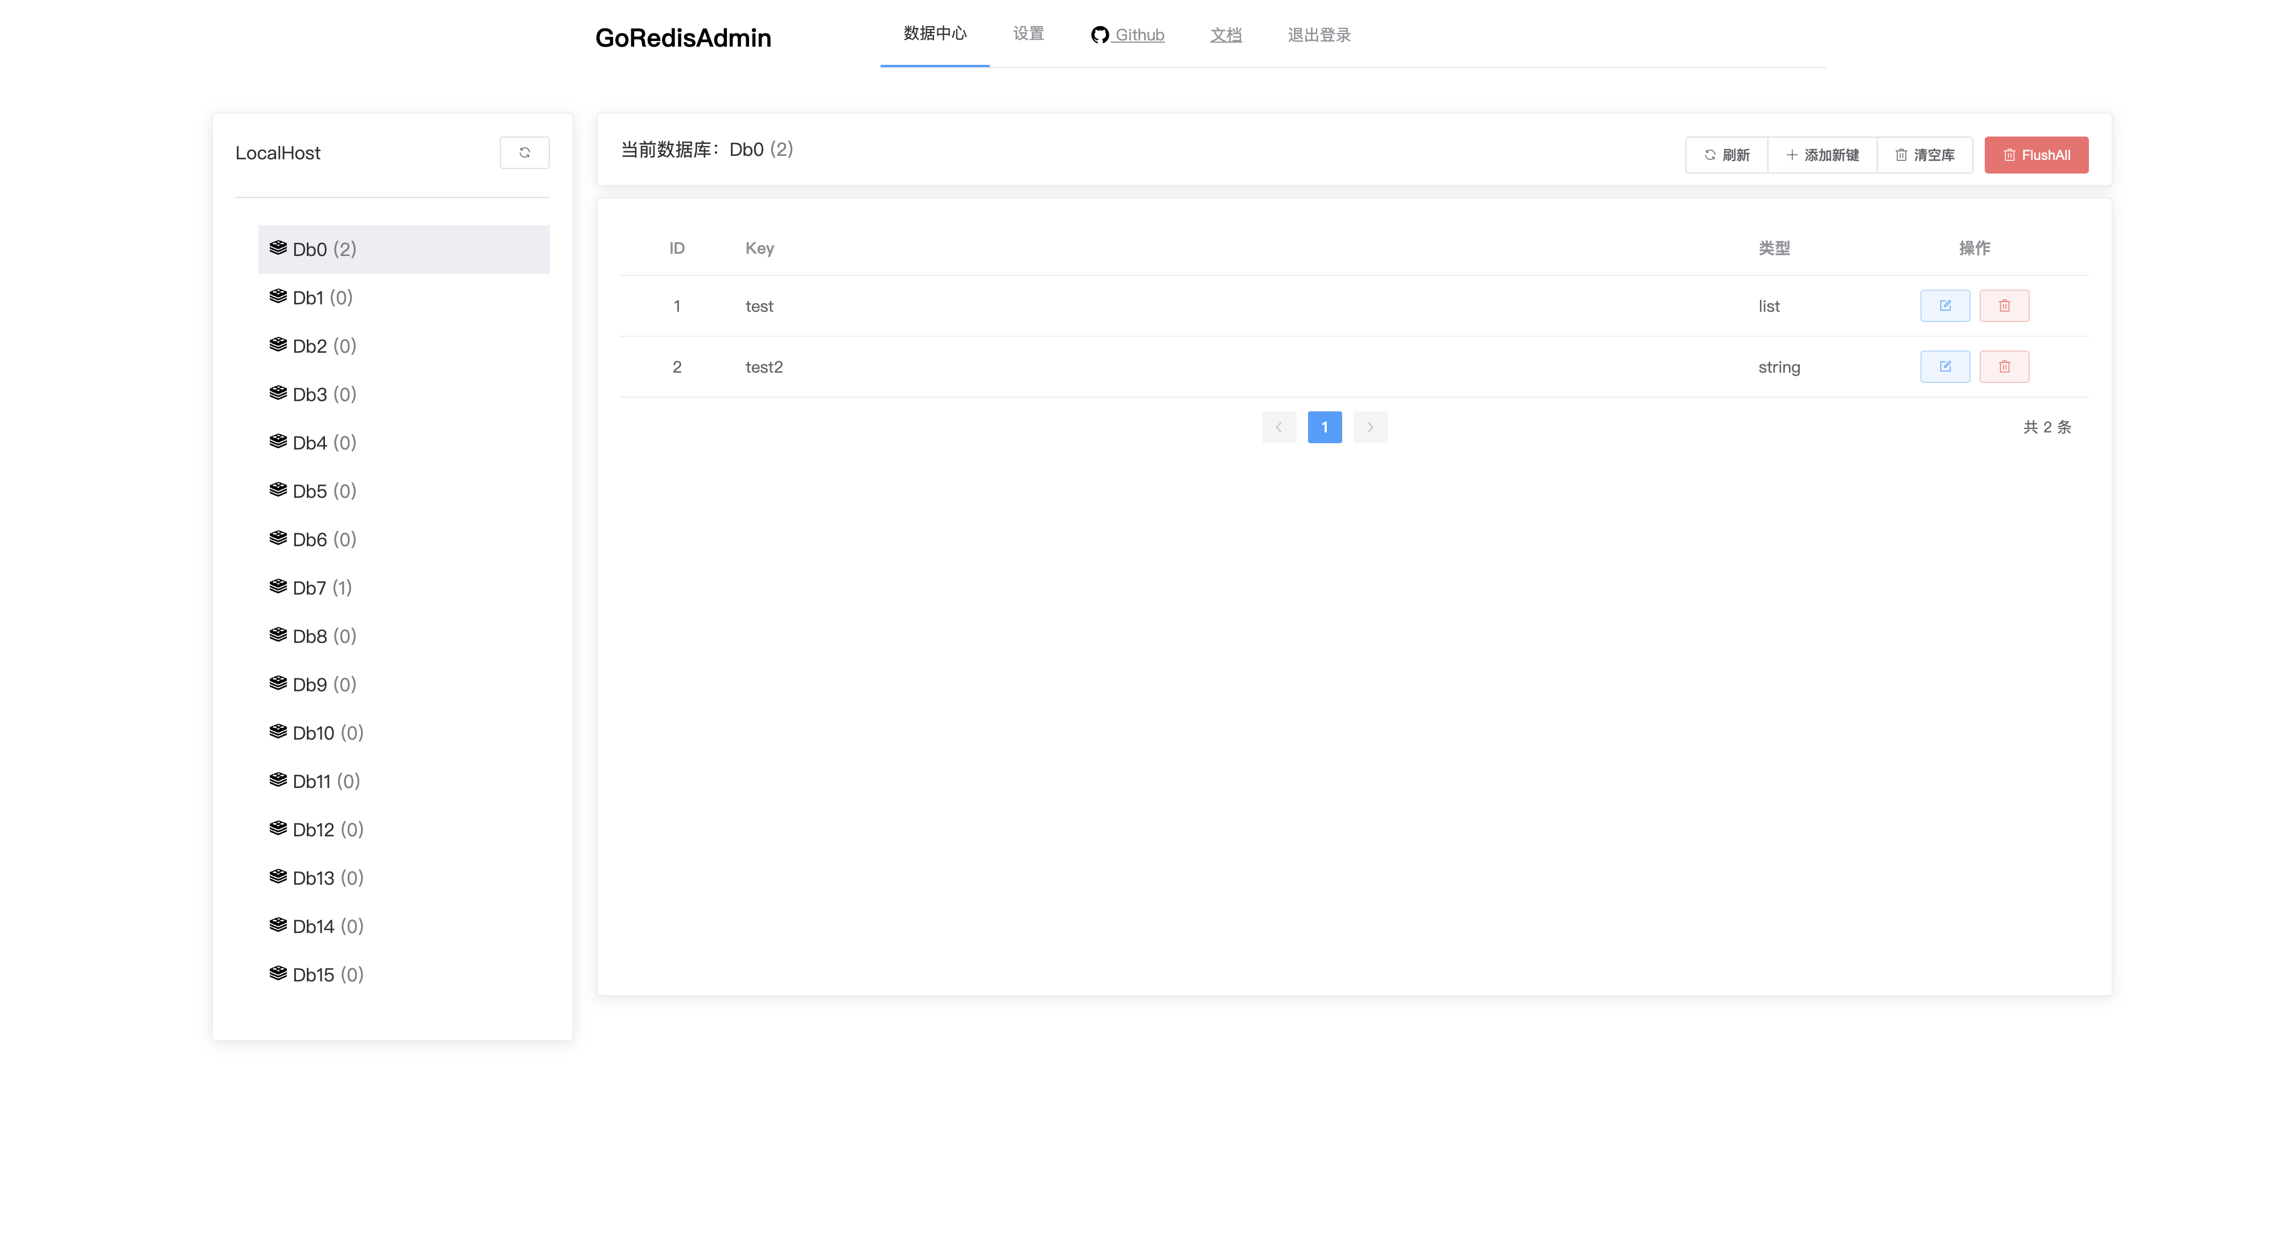Select database Db6 (0)
This screenshot has height=1246, width=2295.
pos(404,540)
